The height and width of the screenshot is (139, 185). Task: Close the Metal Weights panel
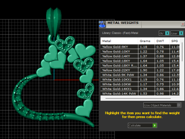point(183,24)
